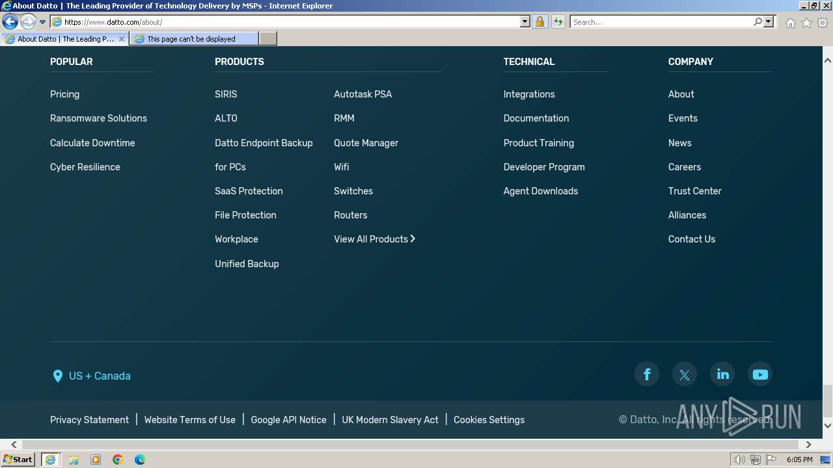Click the security lock icon in address bar
This screenshot has width=833, height=468.
[x=539, y=21]
